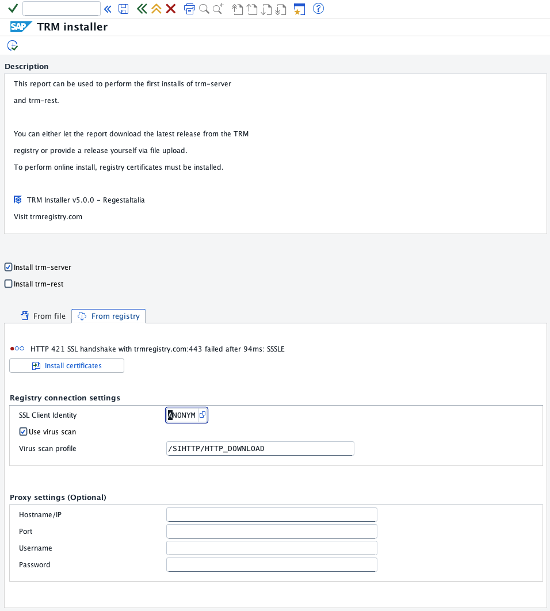
Task: Go to First Page icon
Action: click(238, 9)
